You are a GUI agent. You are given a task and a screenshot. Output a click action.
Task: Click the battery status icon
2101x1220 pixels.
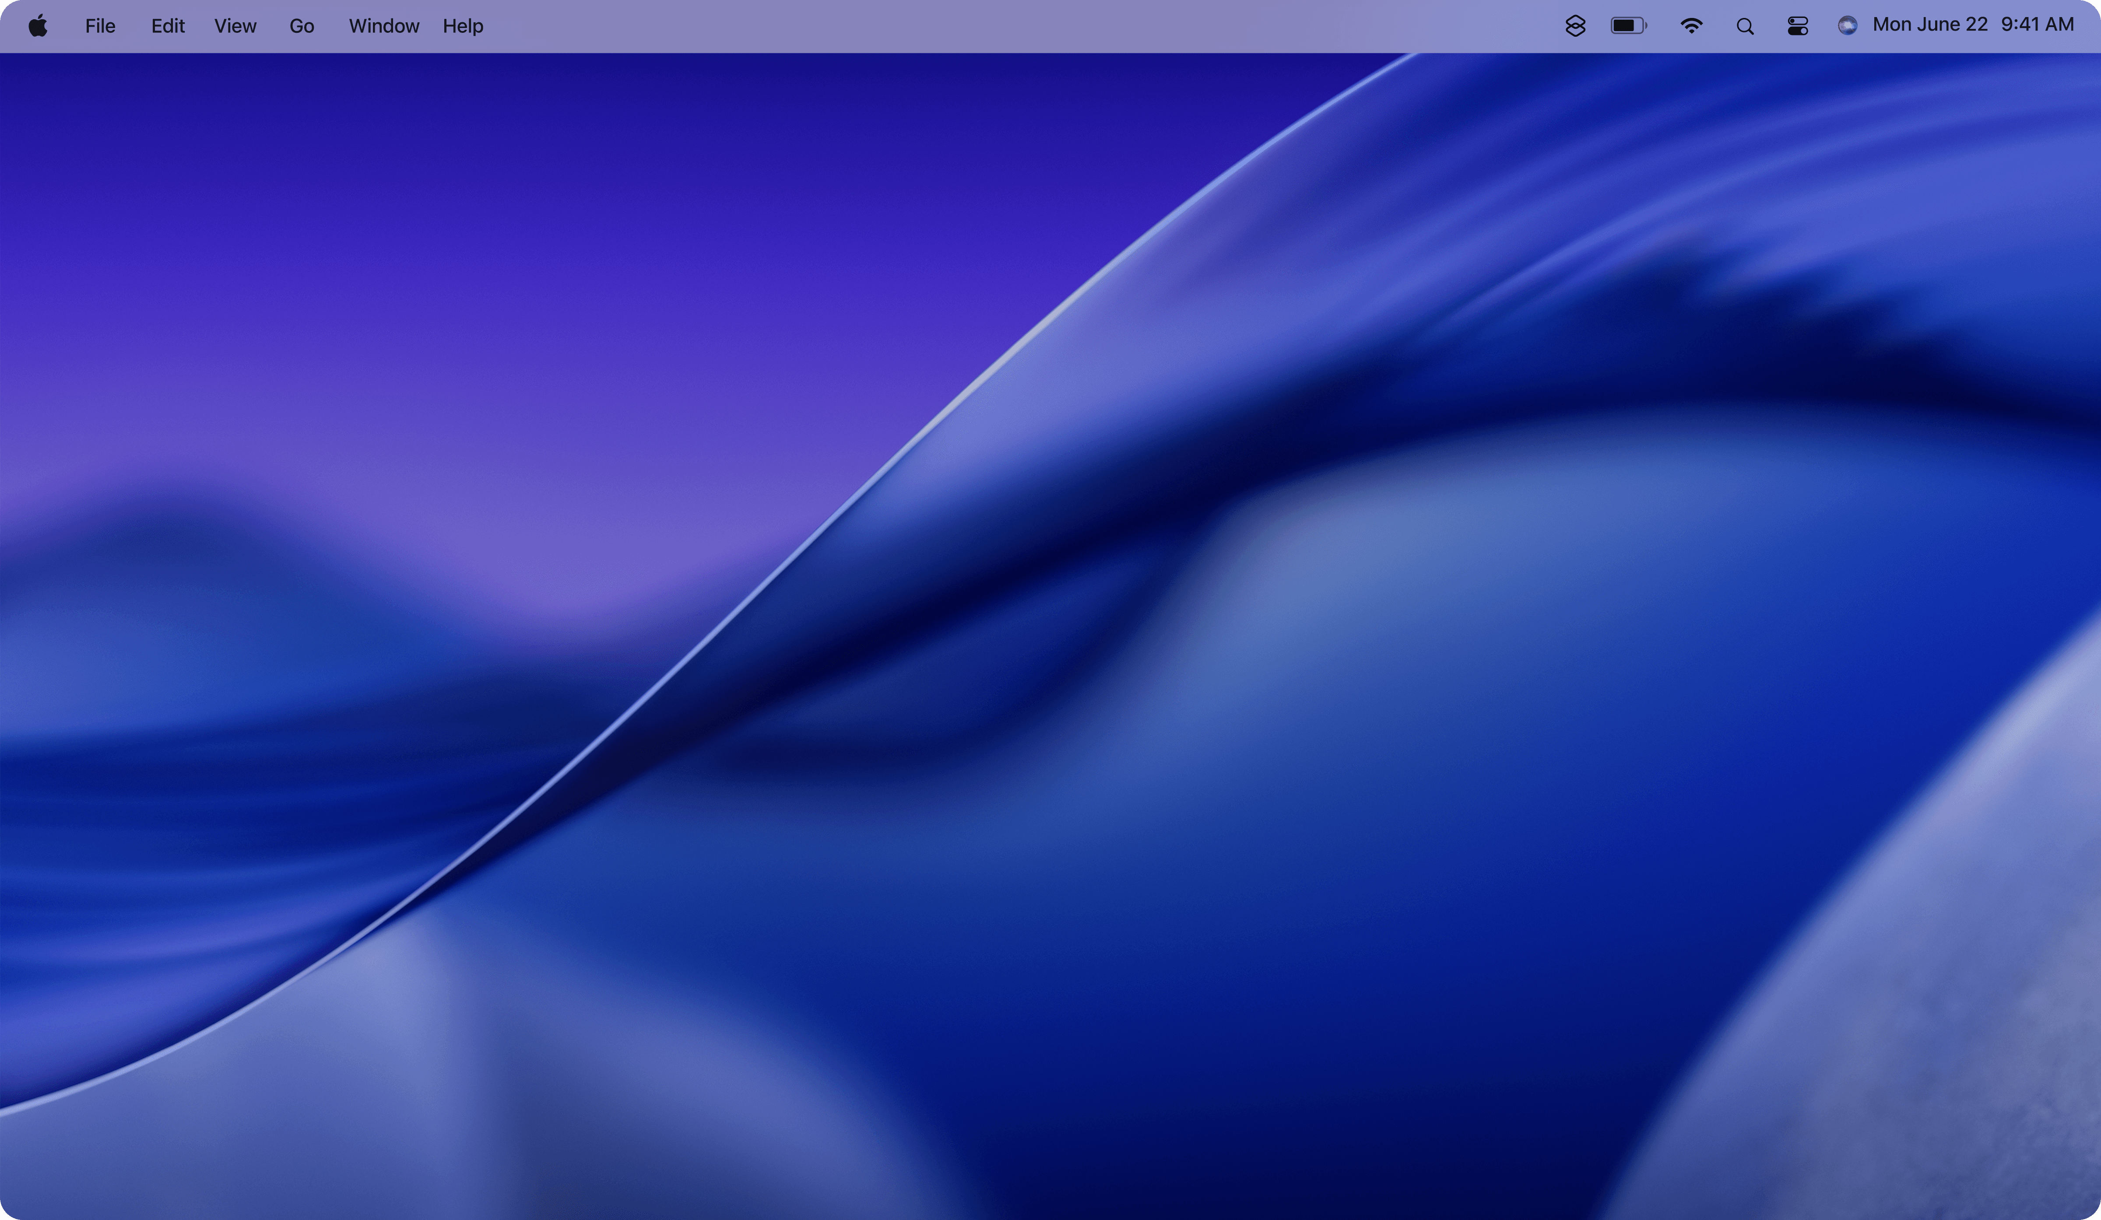click(1628, 26)
